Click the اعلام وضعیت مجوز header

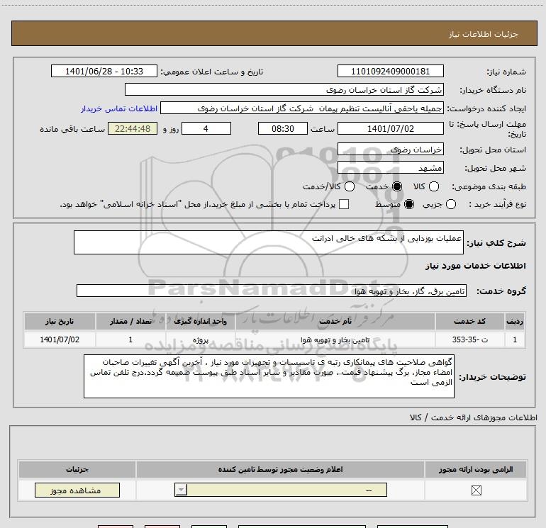click(x=280, y=469)
